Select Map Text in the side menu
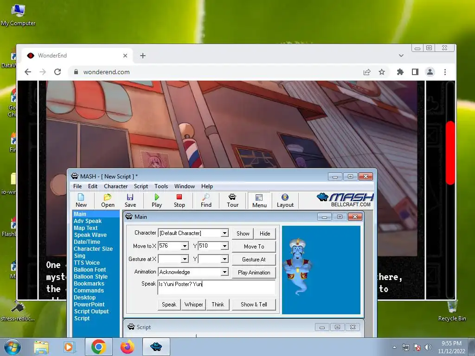Viewport: 475px width, 356px height. 86,228
